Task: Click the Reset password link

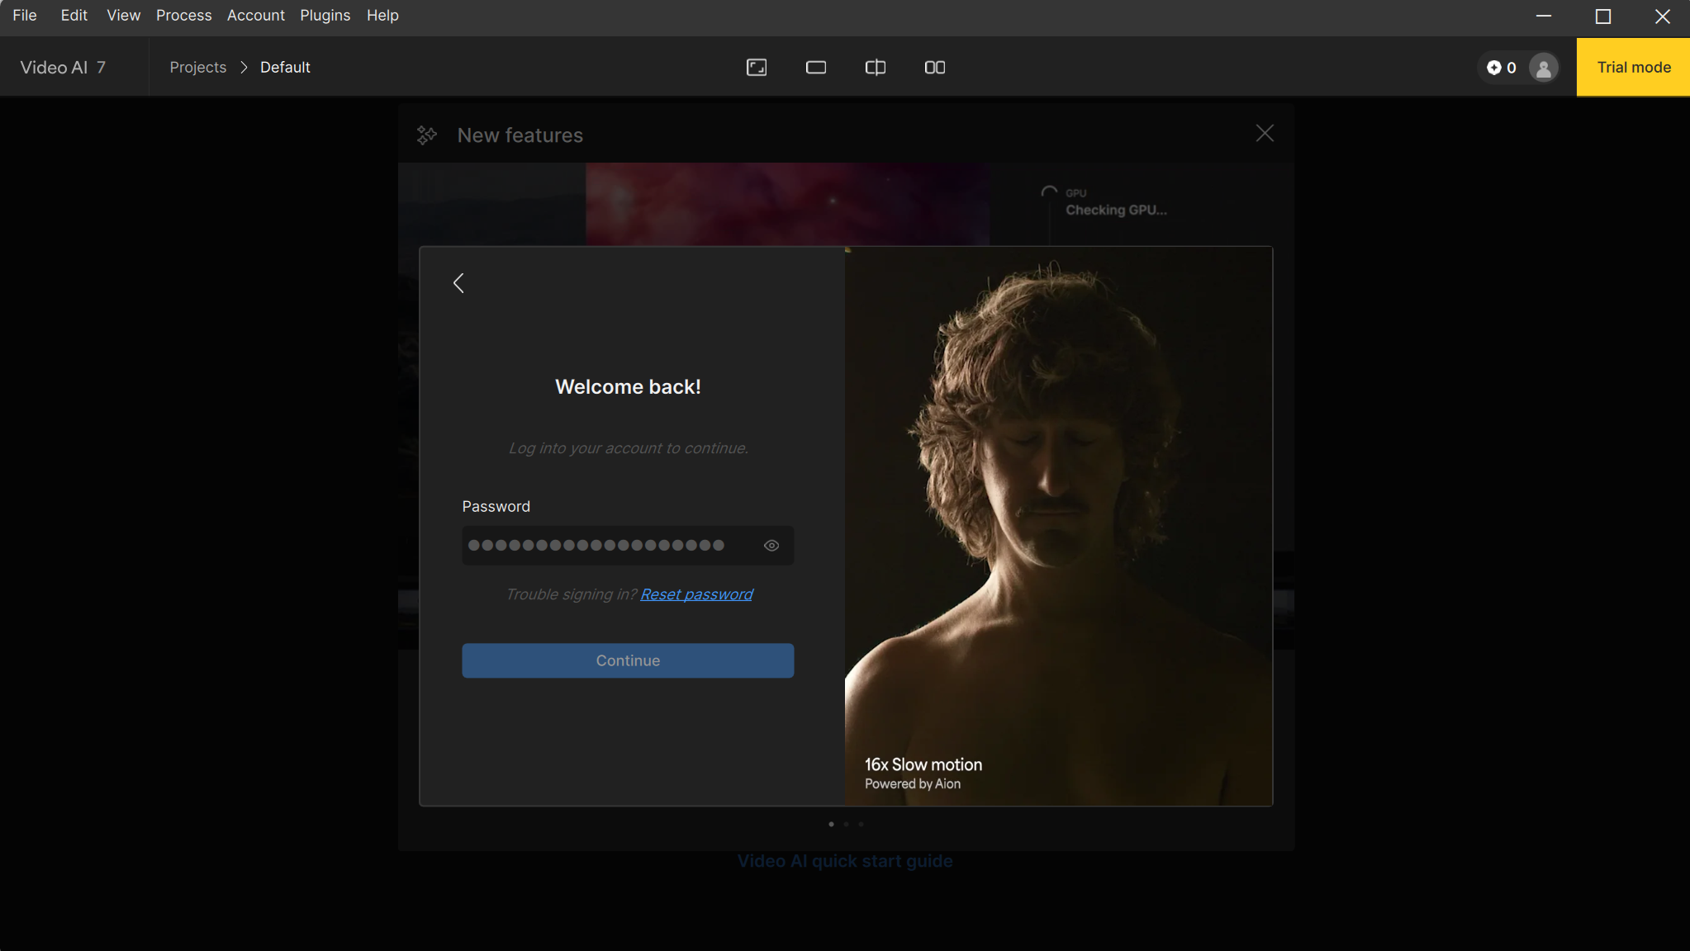Action: tap(695, 594)
